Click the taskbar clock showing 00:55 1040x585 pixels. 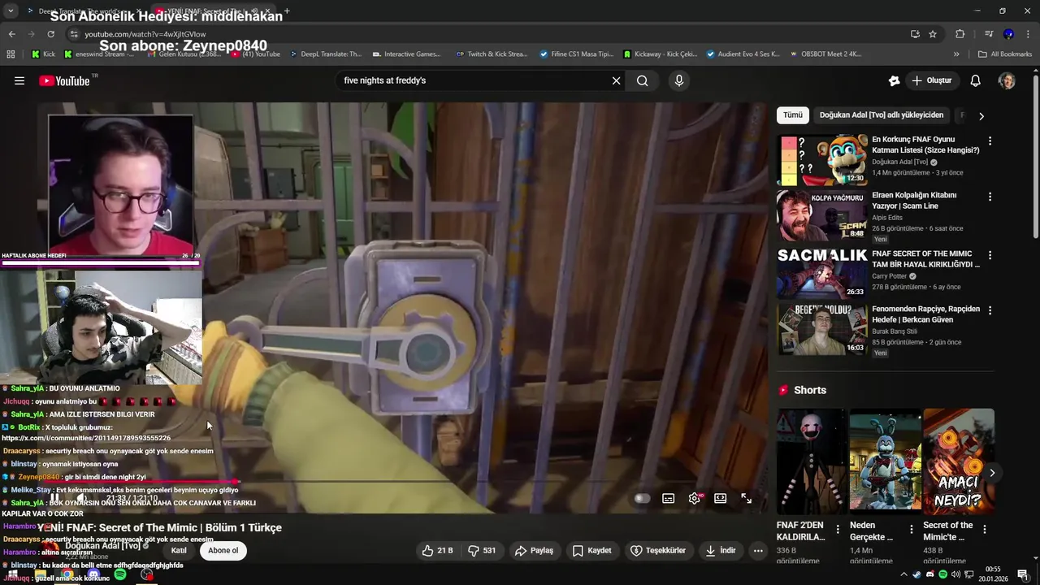coord(993,574)
